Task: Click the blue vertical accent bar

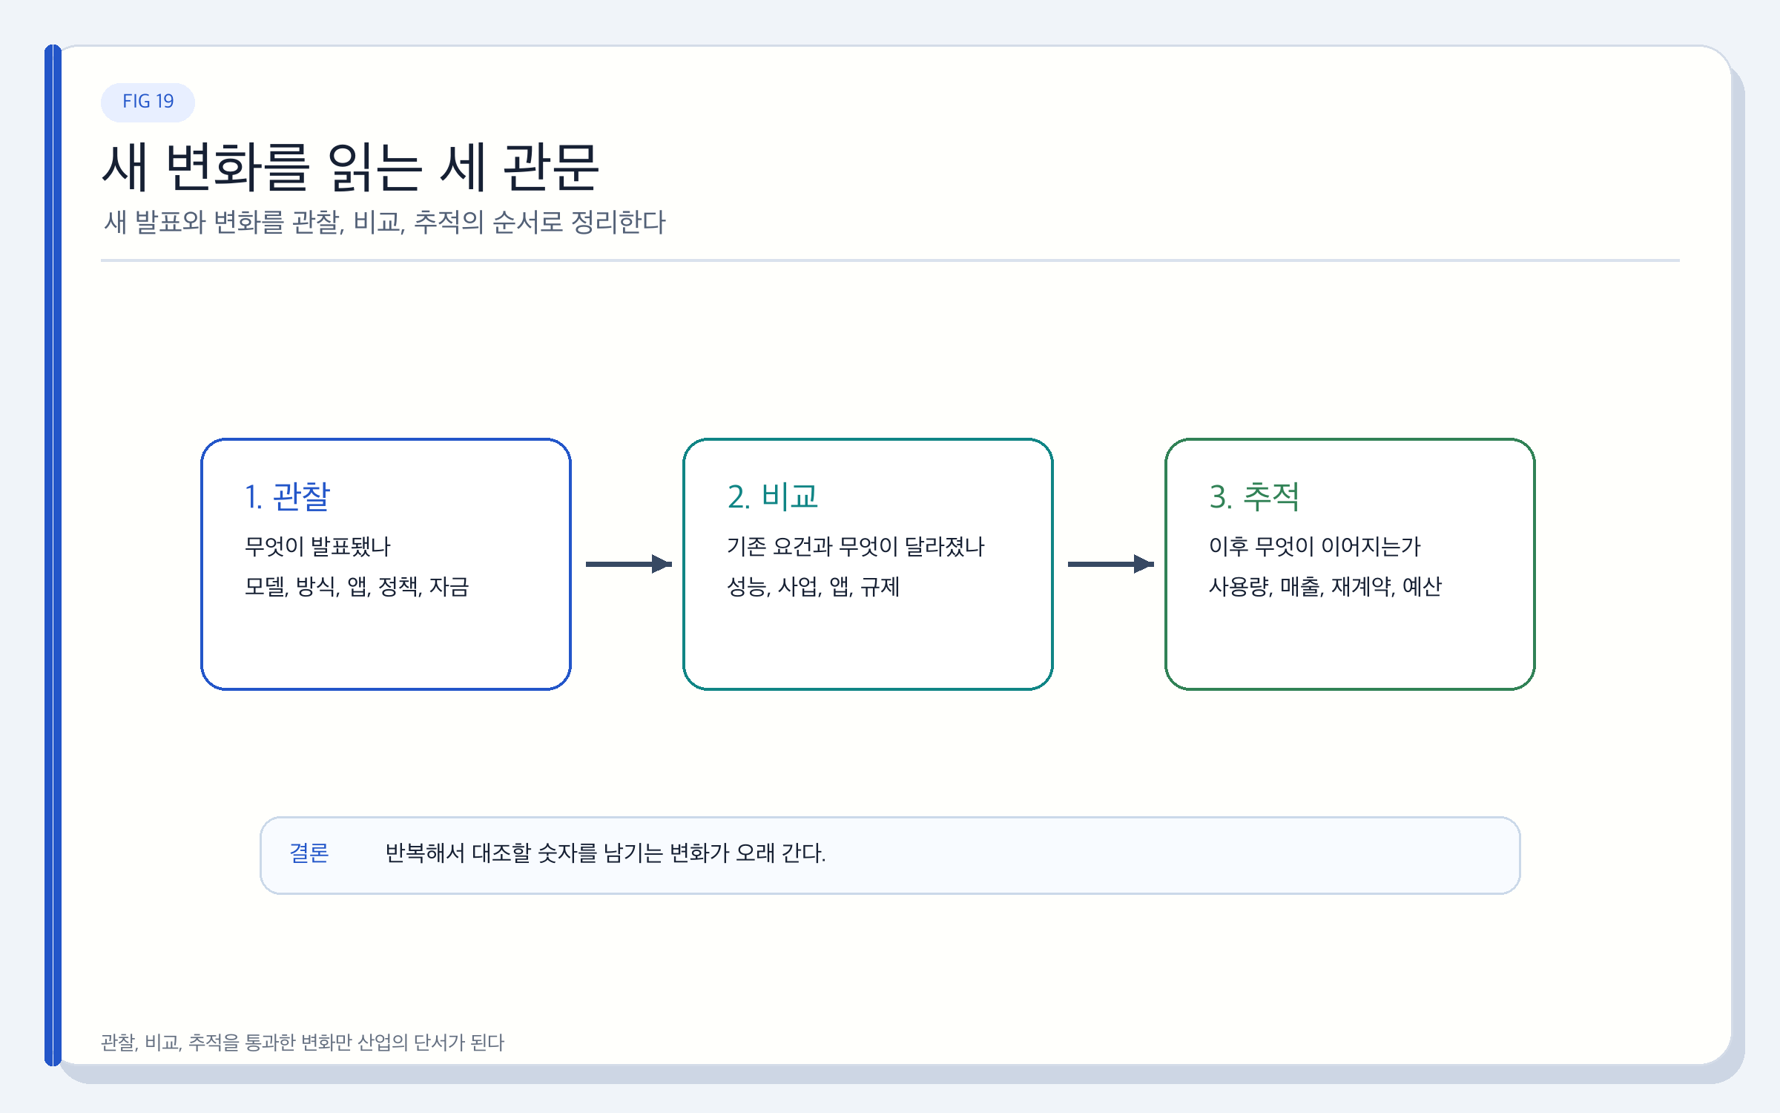Action: (x=53, y=555)
